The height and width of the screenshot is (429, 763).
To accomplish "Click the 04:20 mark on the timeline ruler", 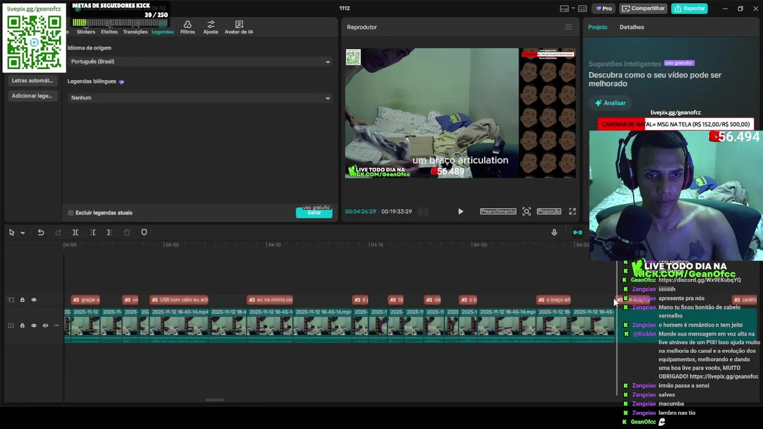I will coord(479,245).
